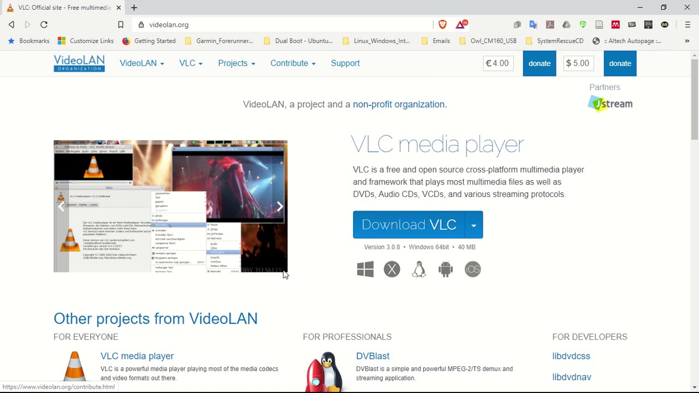Open the Emails bookmark folder
Image resolution: width=699 pixels, height=393 pixels.
tap(436, 41)
